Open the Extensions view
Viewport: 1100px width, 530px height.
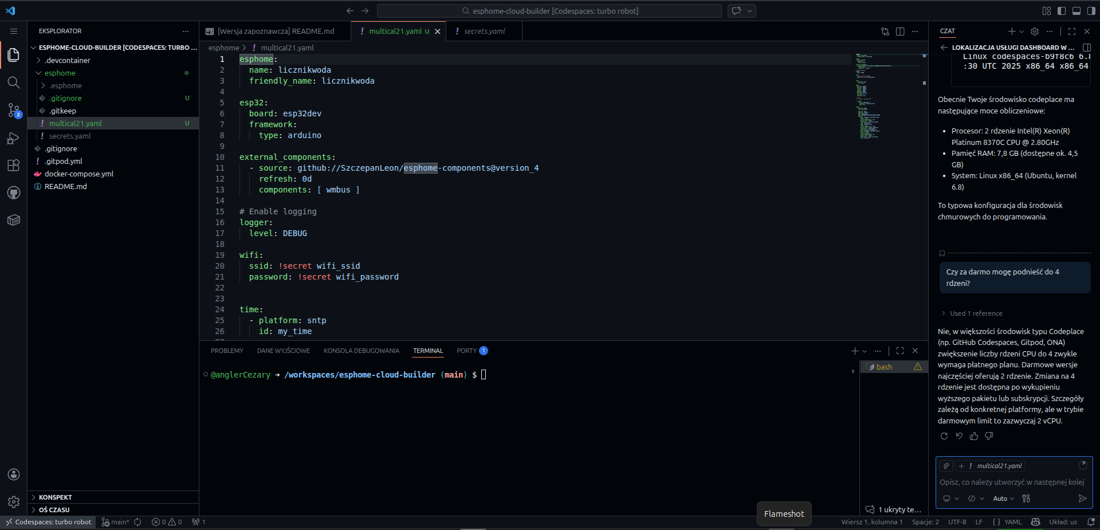click(x=14, y=166)
